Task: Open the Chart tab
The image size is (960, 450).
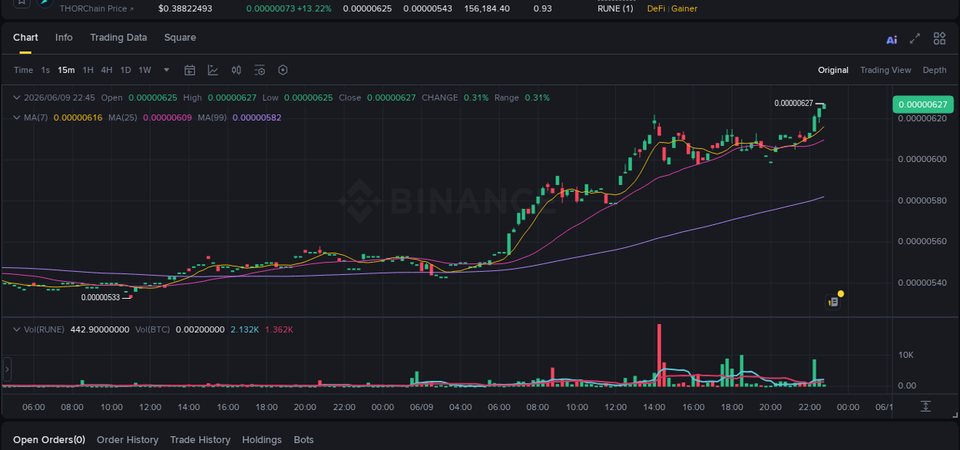Action: [x=25, y=38]
